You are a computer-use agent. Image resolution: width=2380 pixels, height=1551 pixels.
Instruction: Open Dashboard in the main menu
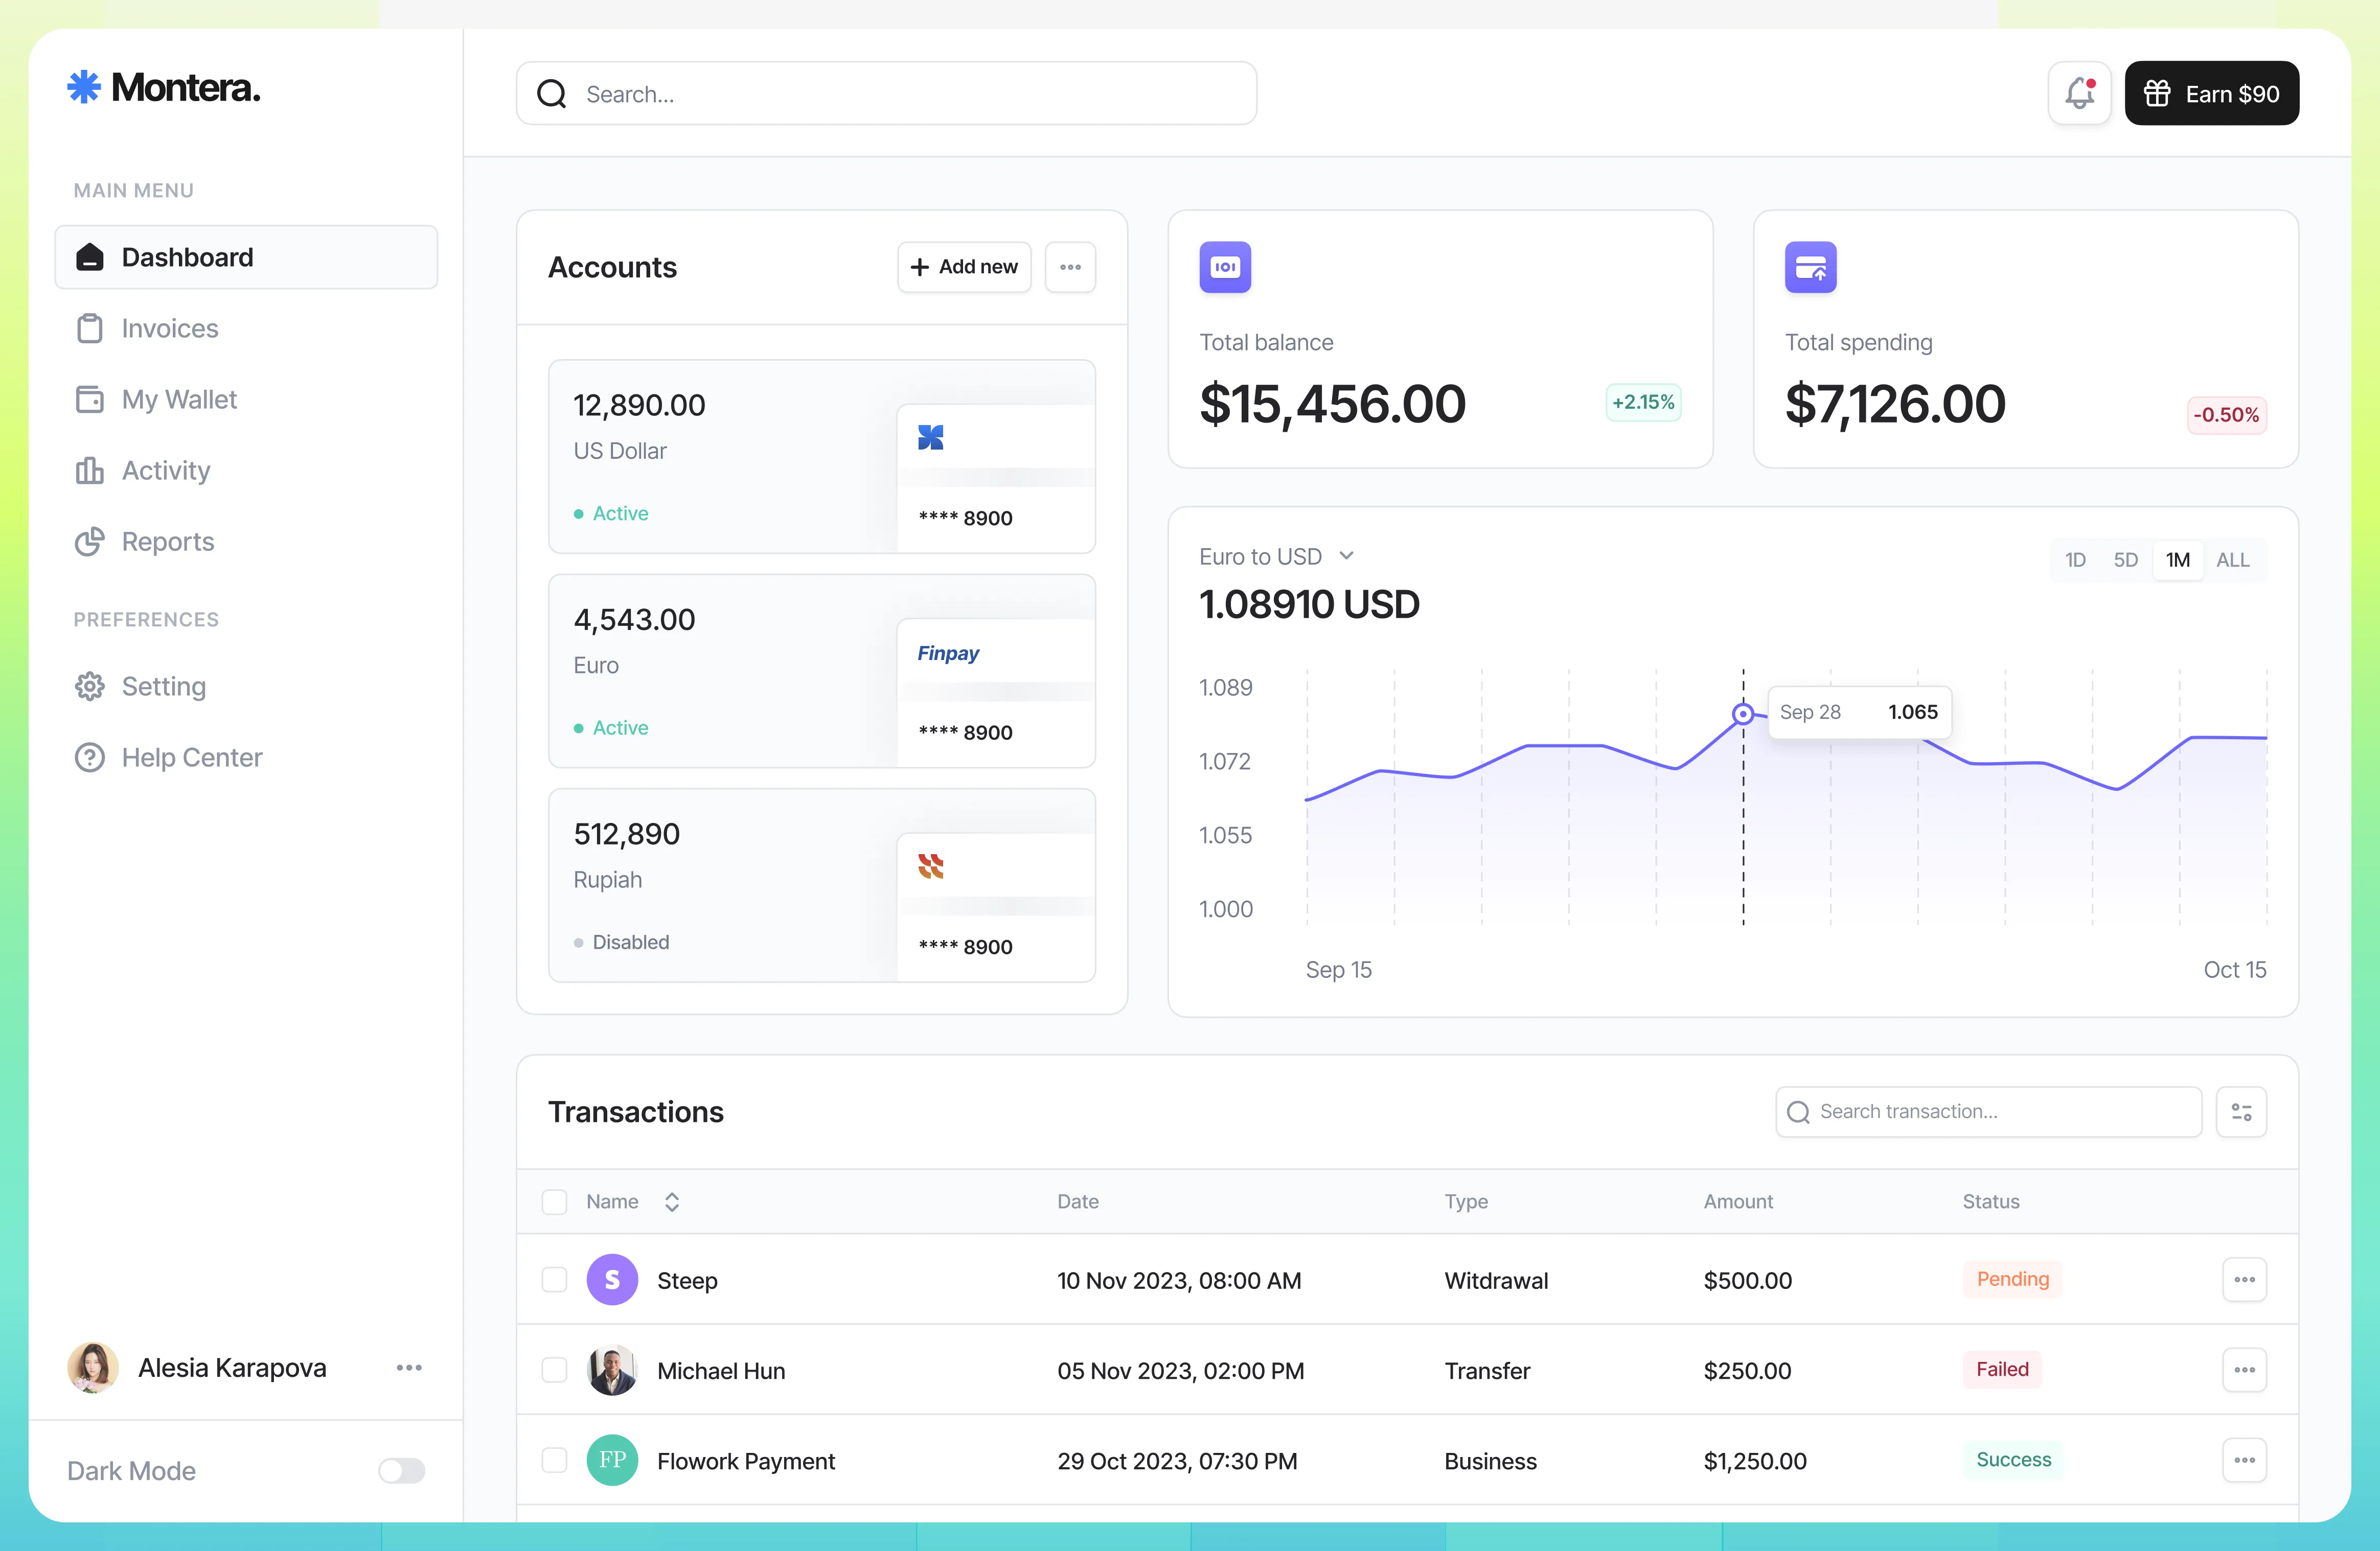(x=246, y=257)
